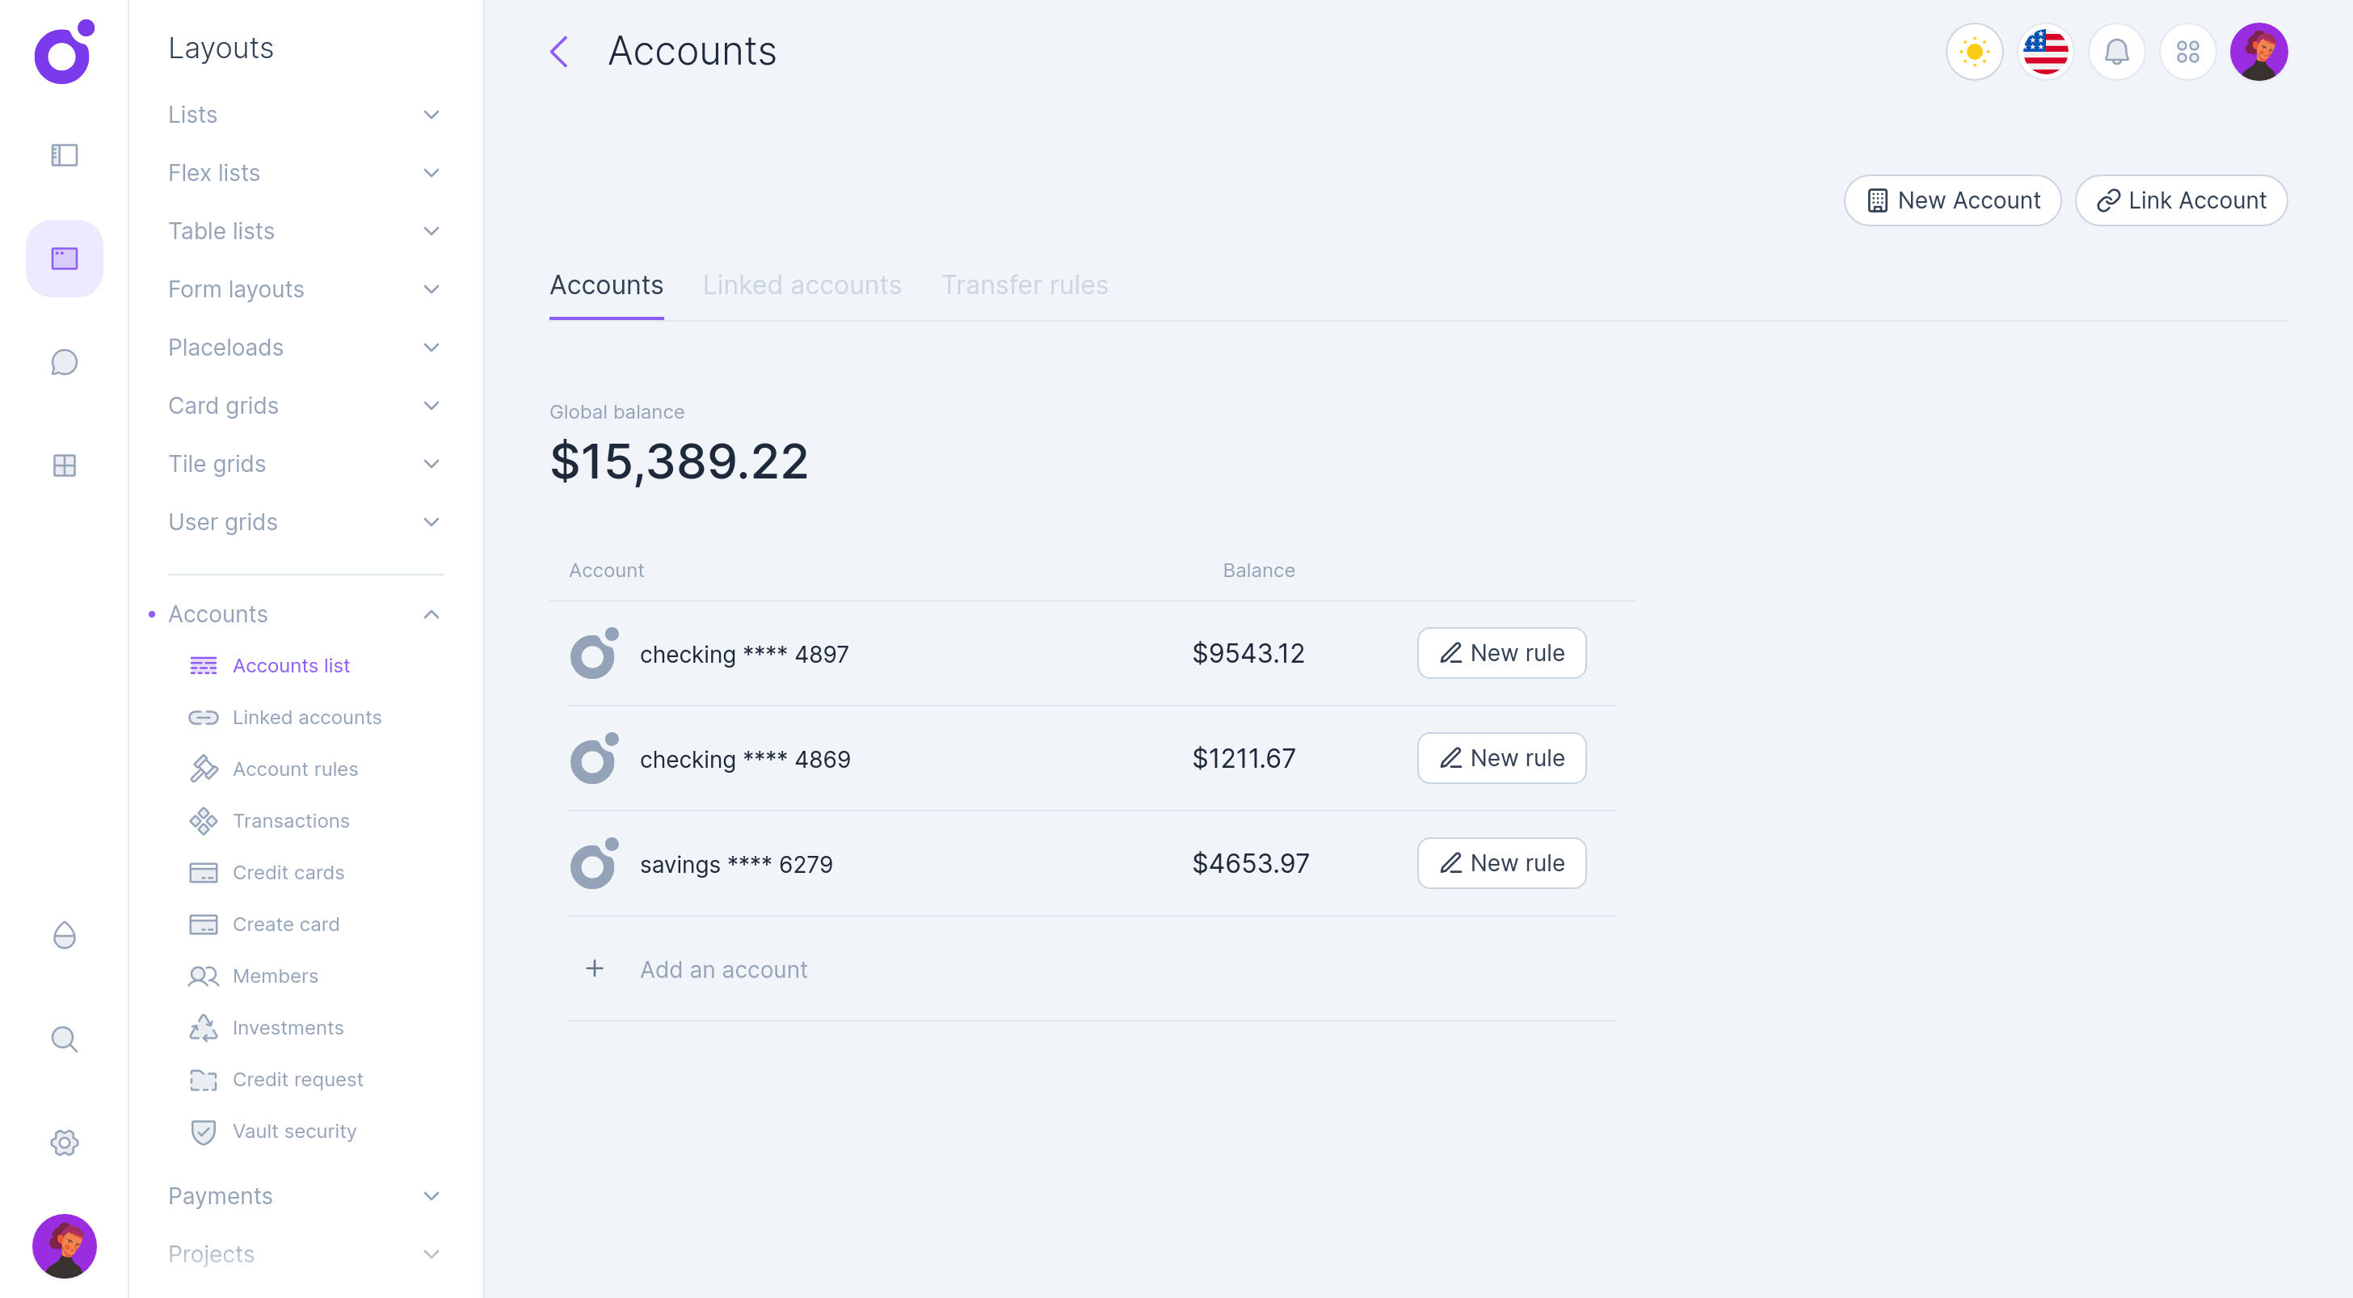Open notifications via the bell icon

(x=2116, y=52)
